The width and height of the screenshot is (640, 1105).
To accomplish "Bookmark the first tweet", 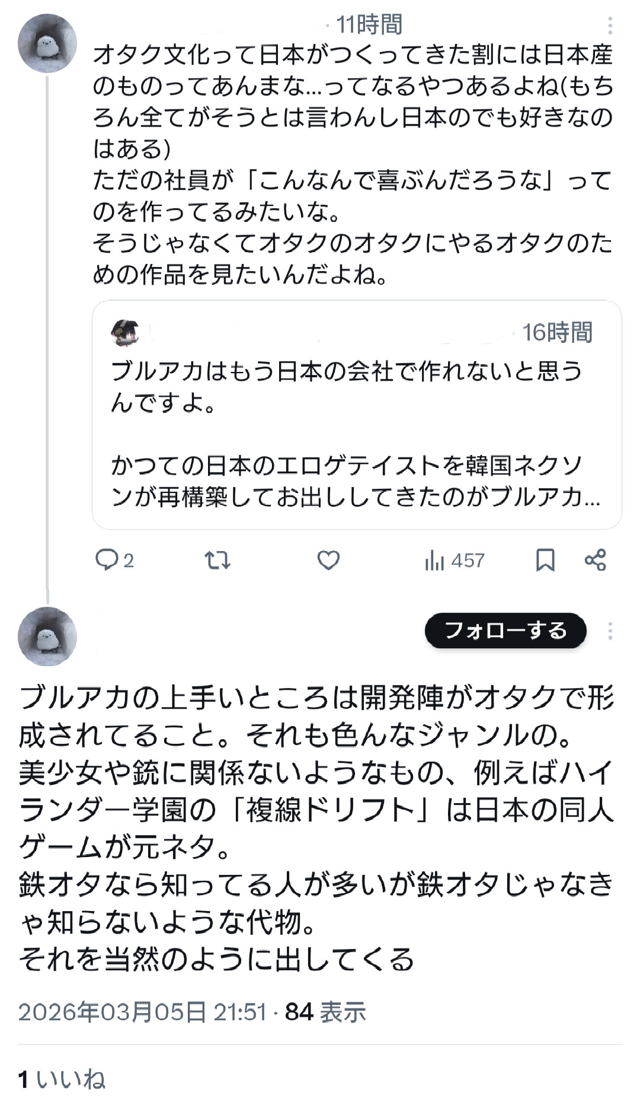I will point(545,560).
